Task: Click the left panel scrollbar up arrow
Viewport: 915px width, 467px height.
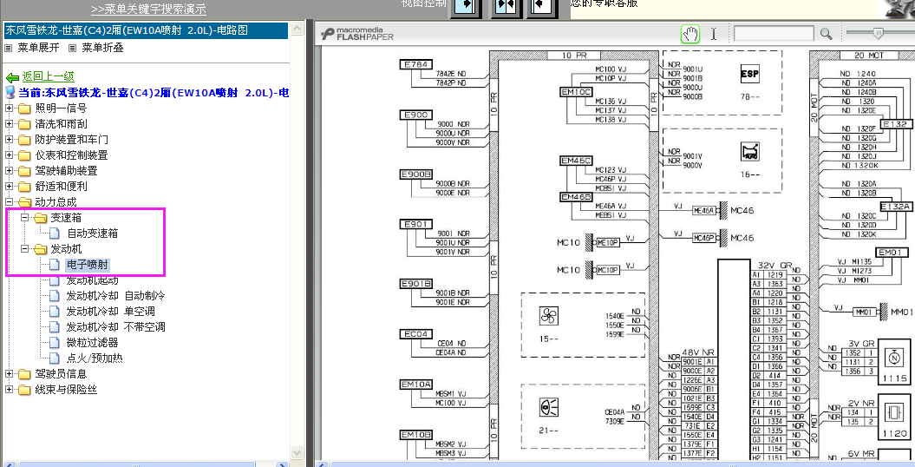Action: coord(297,30)
